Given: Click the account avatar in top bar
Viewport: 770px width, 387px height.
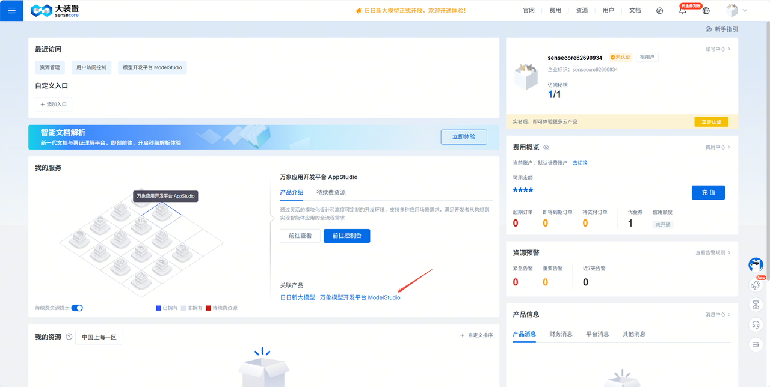Looking at the screenshot, I should click(732, 10).
